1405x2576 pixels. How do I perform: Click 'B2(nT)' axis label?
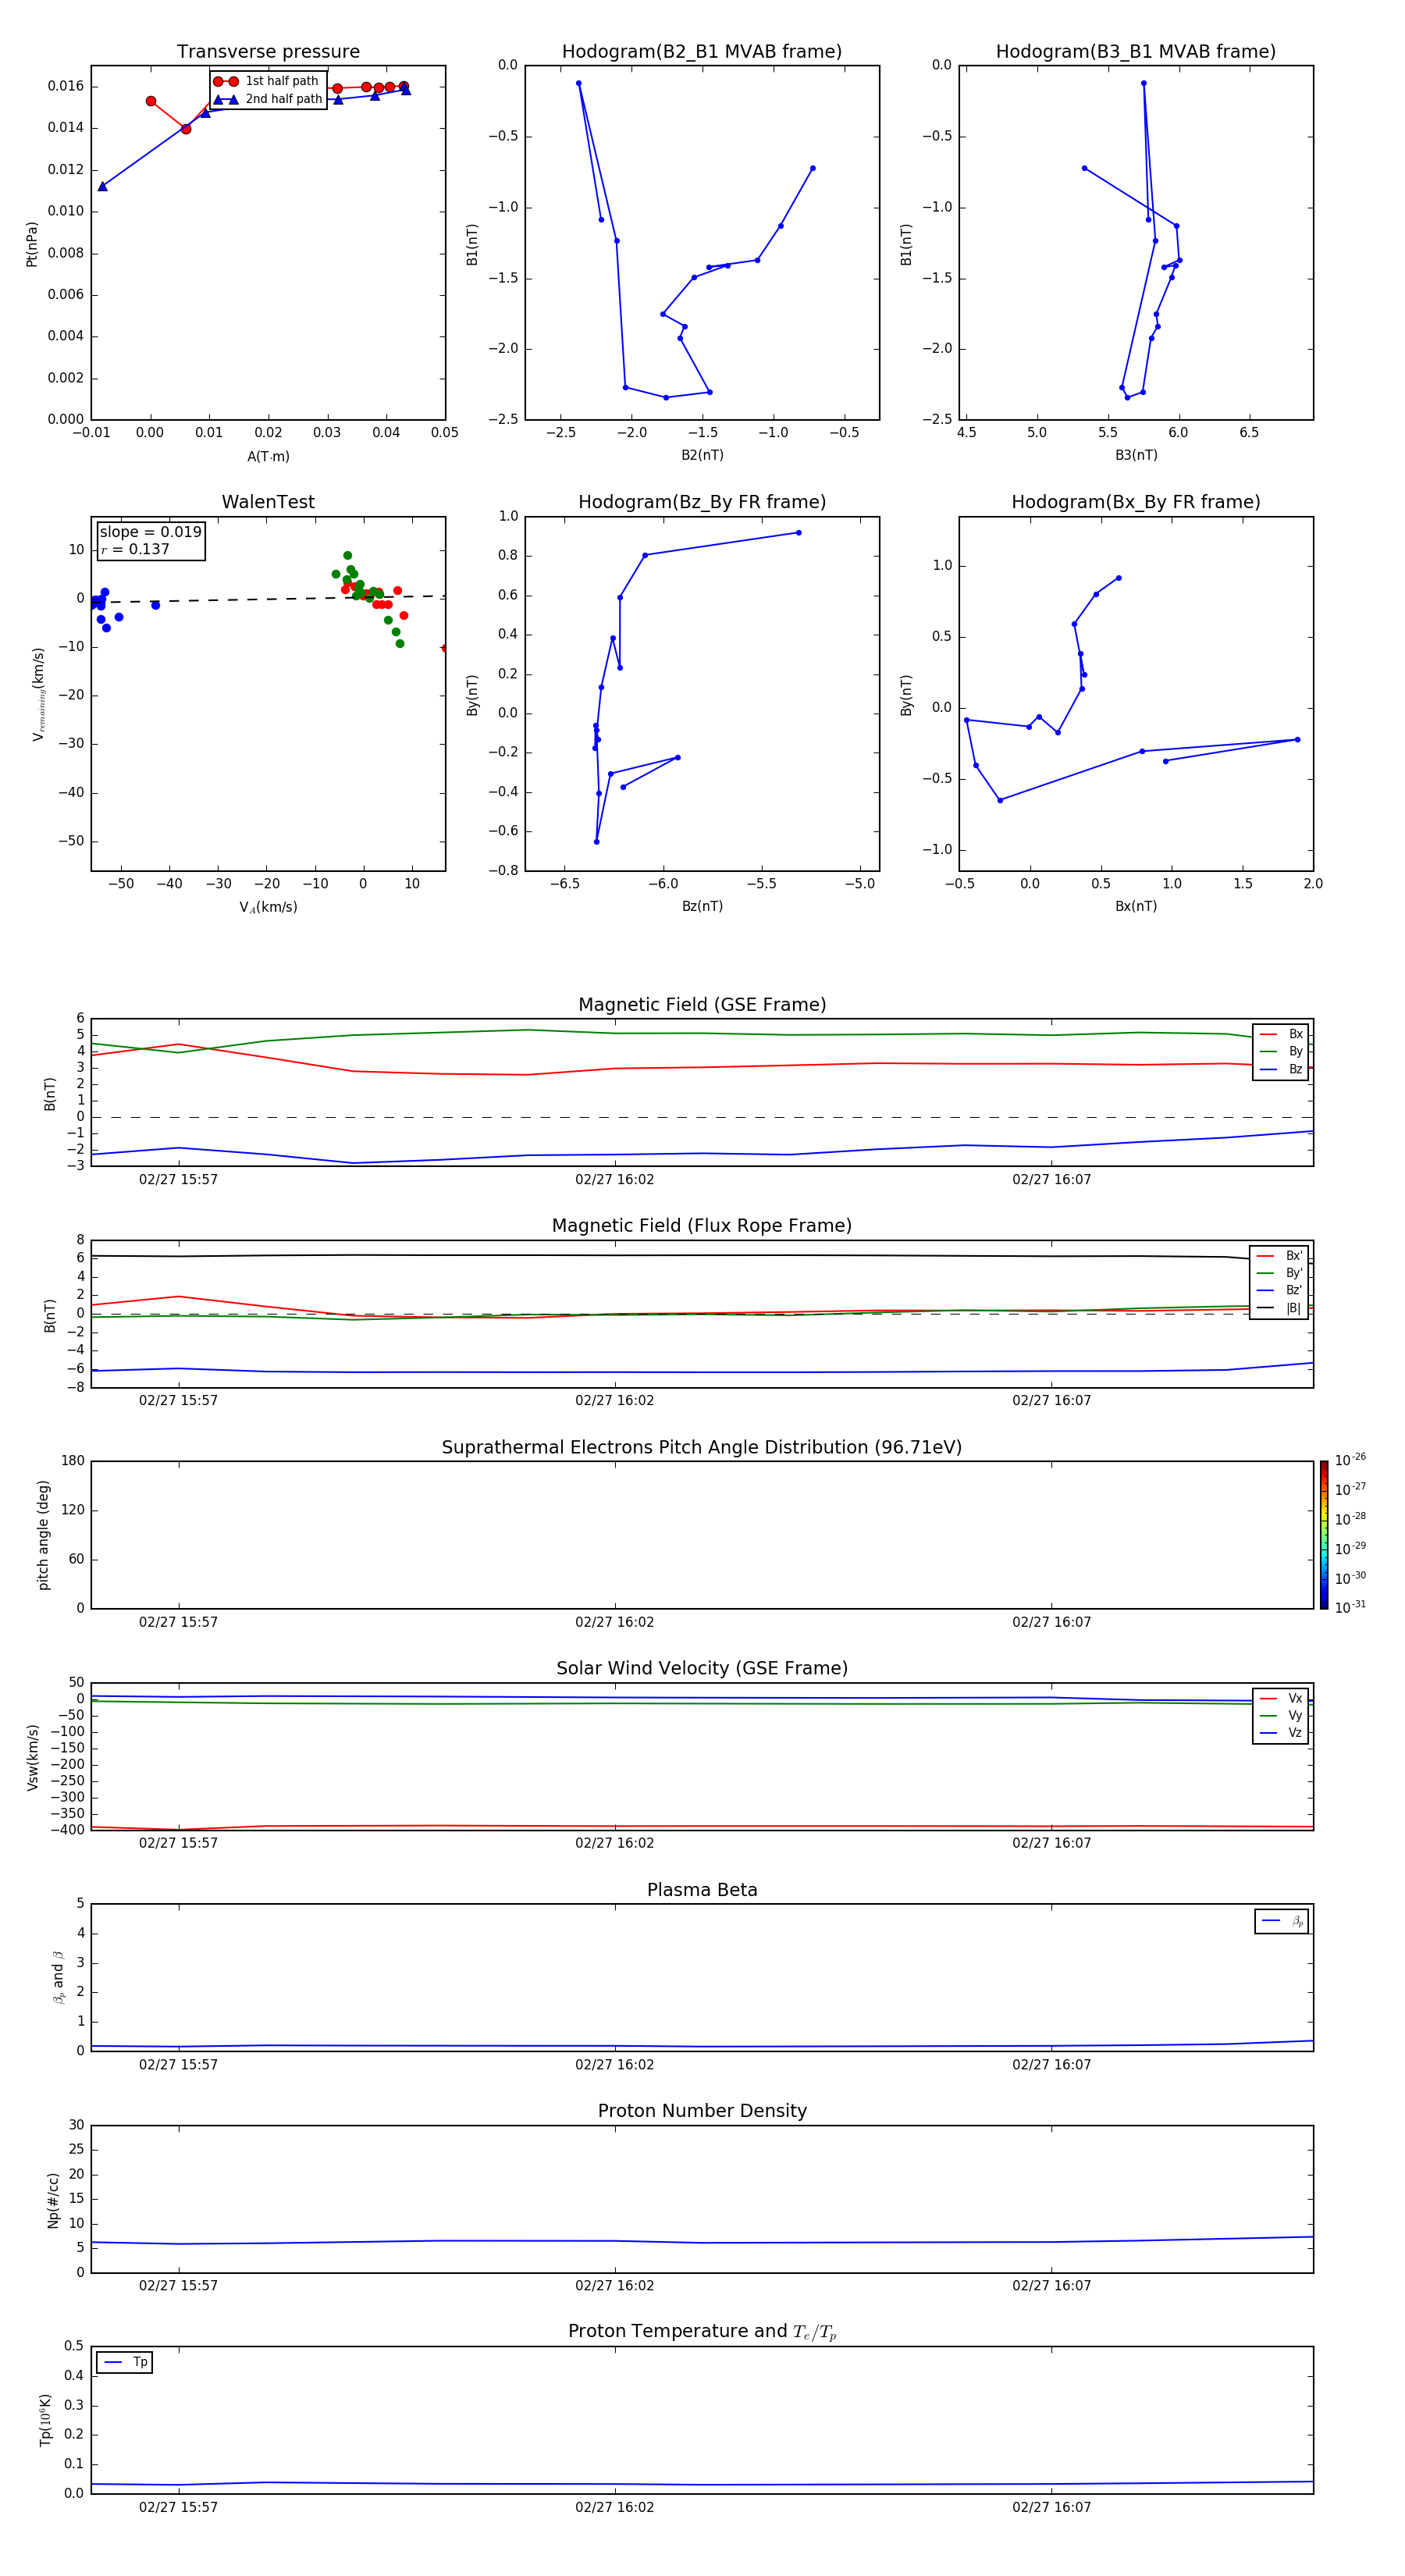coord(702,455)
